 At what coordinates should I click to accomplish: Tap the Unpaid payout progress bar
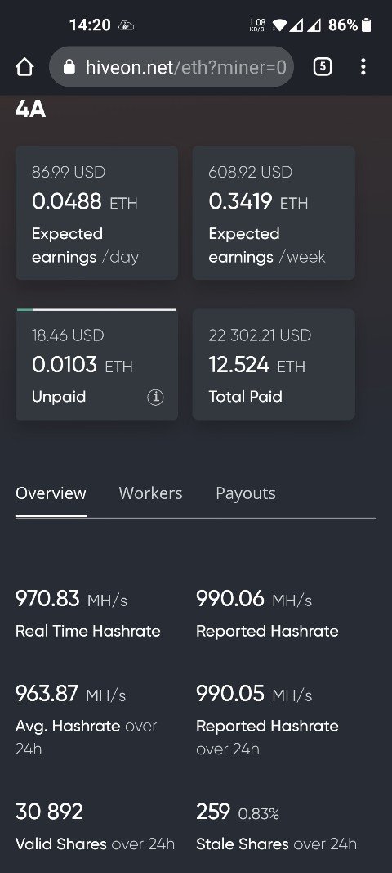[x=96, y=309]
